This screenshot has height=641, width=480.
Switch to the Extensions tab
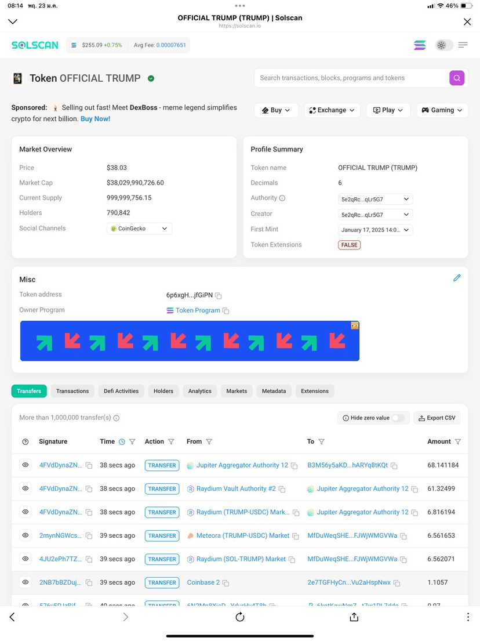click(x=315, y=391)
